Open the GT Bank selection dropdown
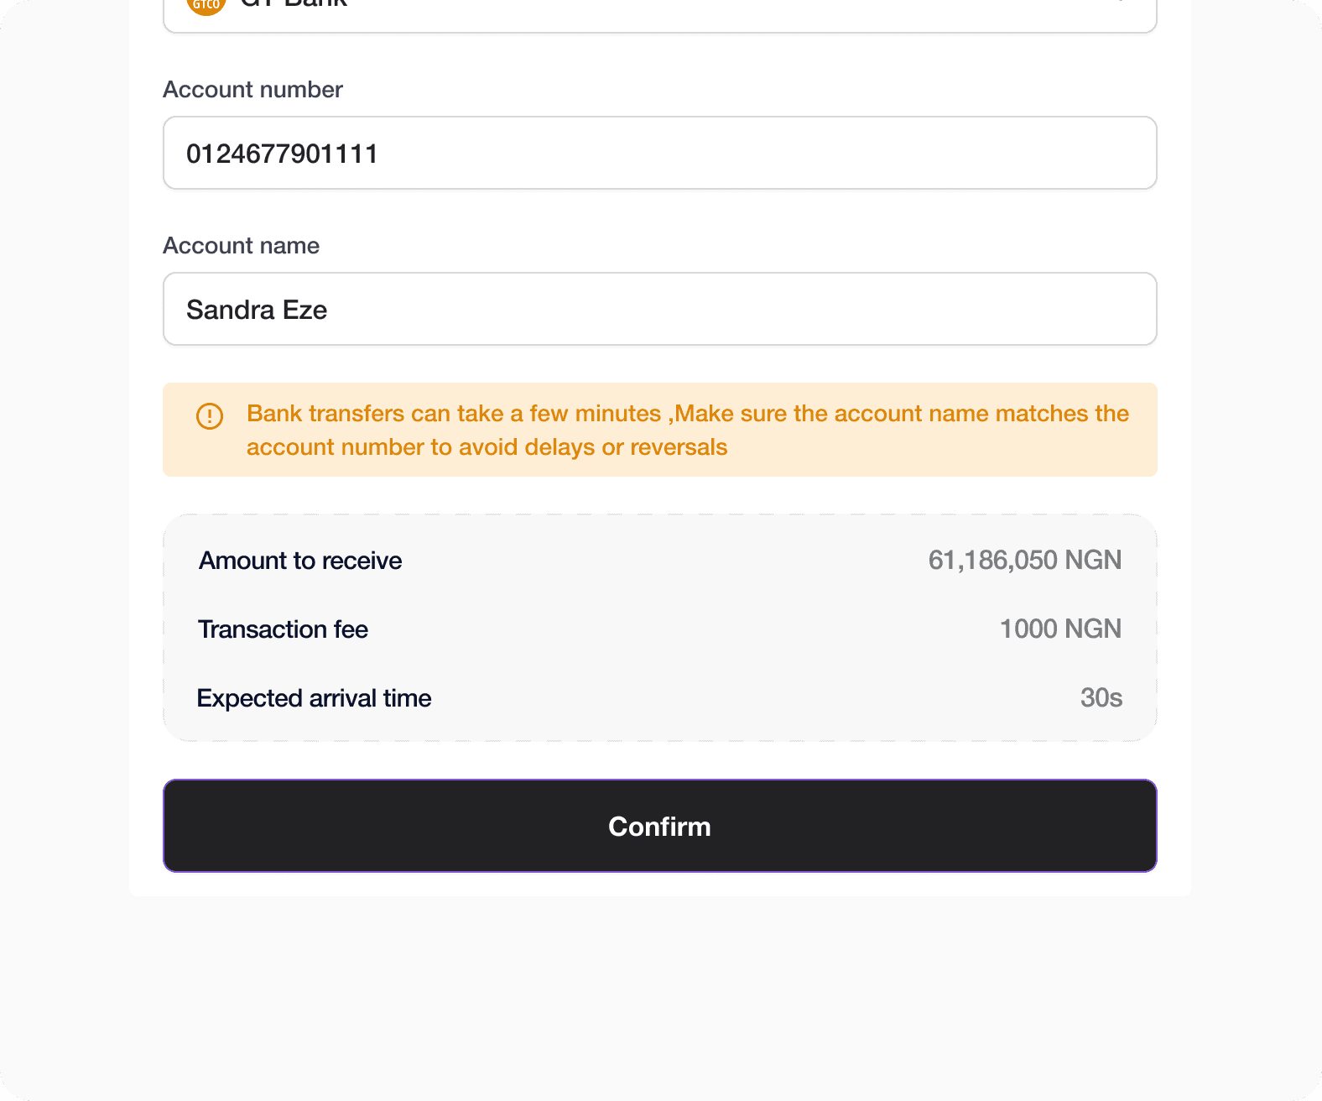Image resolution: width=1322 pixels, height=1101 pixels. [659, 12]
